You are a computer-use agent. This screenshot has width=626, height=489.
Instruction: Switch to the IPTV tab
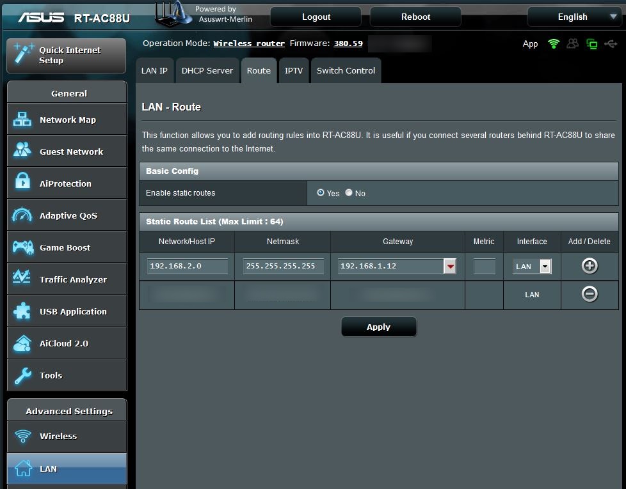(x=294, y=71)
